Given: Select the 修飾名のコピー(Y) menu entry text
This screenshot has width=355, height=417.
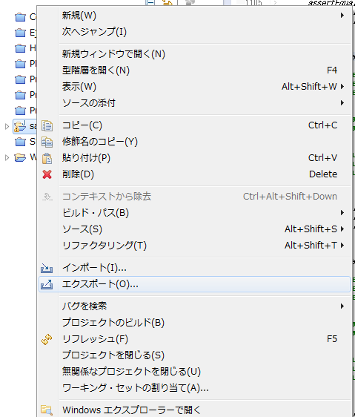Looking at the screenshot, I should click(100, 142).
